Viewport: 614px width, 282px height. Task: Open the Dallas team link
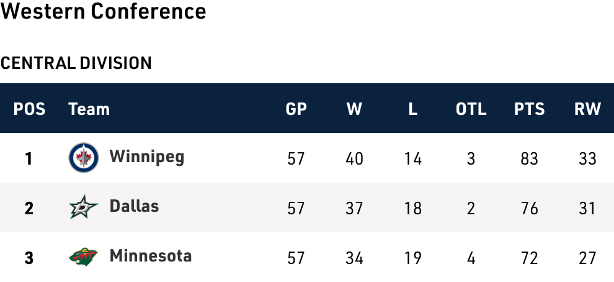pyautogui.click(x=134, y=206)
